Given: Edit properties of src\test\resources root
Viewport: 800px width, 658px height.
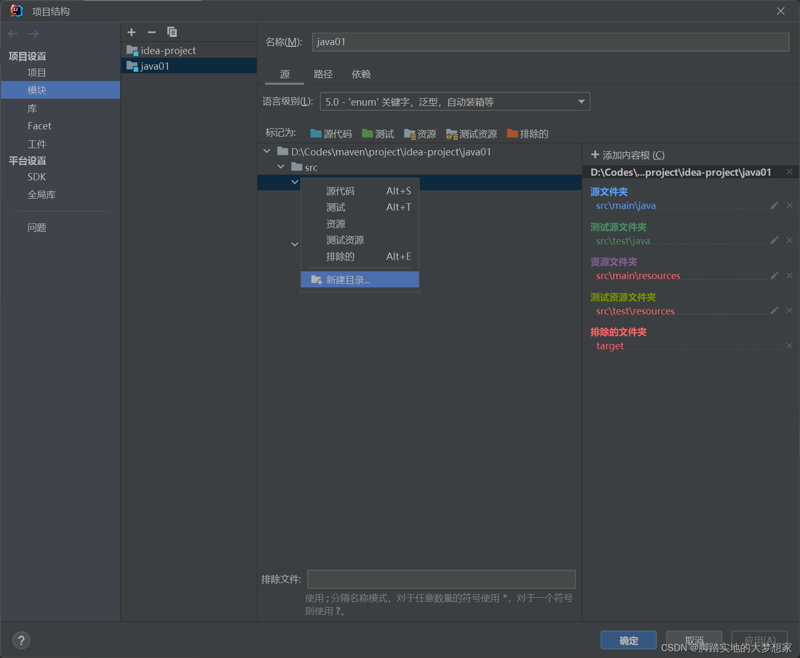Looking at the screenshot, I should coord(775,311).
